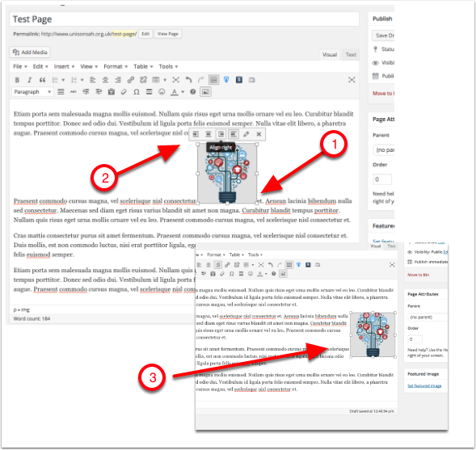Toggle Bold formatting in the main toolbar
Image resolution: width=476 pixels, height=450 pixels.
pyautogui.click(x=17, y=80)
